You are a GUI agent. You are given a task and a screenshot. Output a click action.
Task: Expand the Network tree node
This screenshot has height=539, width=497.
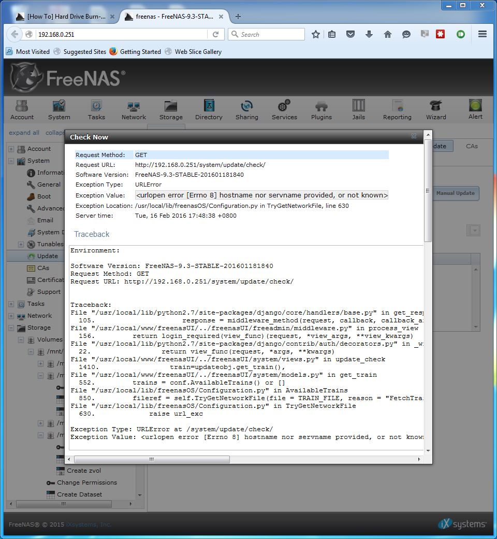11,316
